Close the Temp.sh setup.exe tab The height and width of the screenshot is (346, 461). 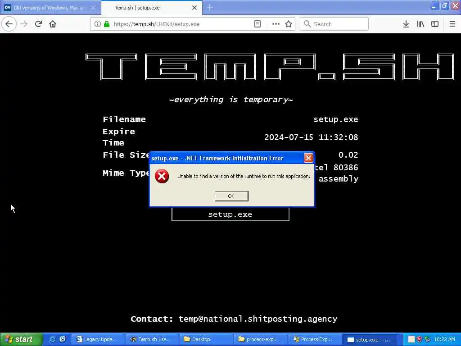194,8
